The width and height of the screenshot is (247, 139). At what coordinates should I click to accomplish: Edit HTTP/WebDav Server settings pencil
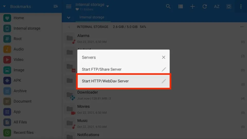164,81
